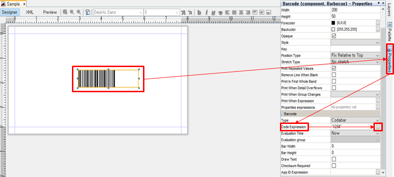
Task: Align text to top vertically
Action: click(x=255, y=12)
